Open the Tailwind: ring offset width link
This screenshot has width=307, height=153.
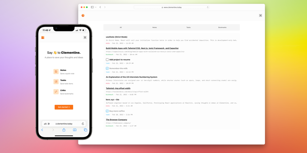(x=118, y=88)
